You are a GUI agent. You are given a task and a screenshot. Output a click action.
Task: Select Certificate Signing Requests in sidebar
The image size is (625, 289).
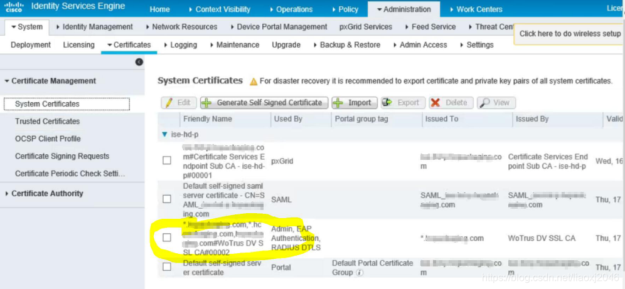pos(62,157)
